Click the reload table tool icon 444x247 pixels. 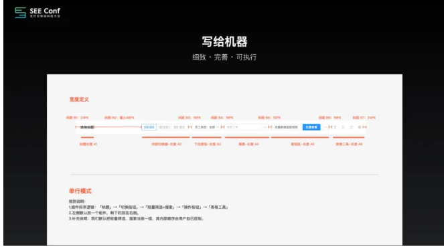tap(352, 127)
